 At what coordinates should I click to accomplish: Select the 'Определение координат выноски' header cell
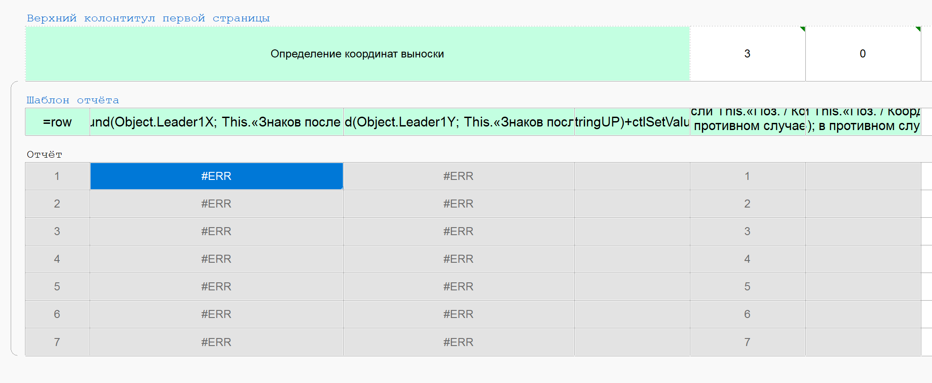point(357,54)
